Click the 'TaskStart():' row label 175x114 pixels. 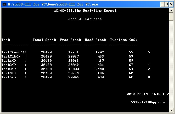[14, 52]
